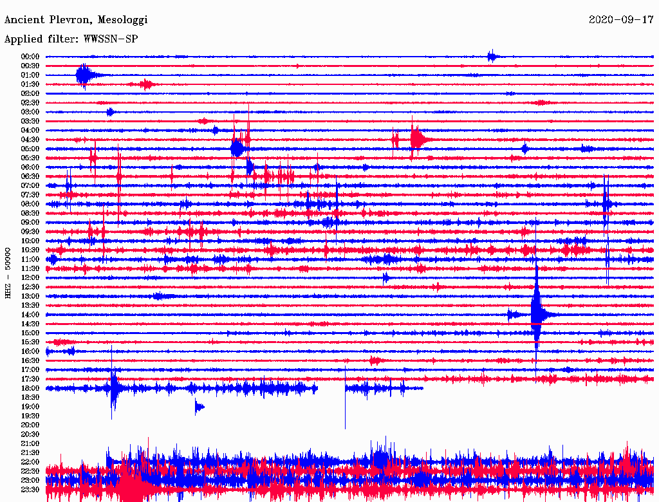The image size is (659, 502).
Task: Click the 09:30 time label
Action: pos(30,232)
